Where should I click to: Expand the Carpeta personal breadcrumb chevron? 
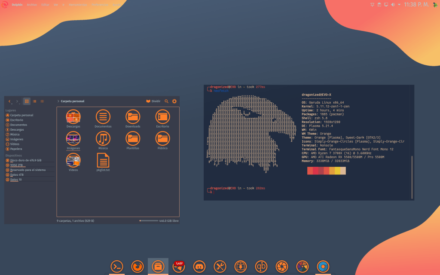click(x=58, y=101)
